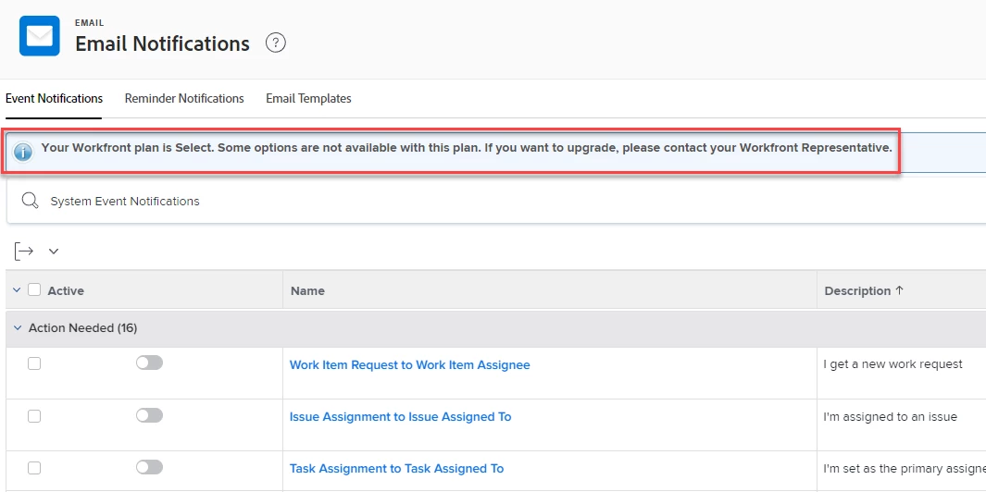Viewport: 986px width, 492px height.
Task: Click the info icon in plan banner
Action: tap(23, 152)
